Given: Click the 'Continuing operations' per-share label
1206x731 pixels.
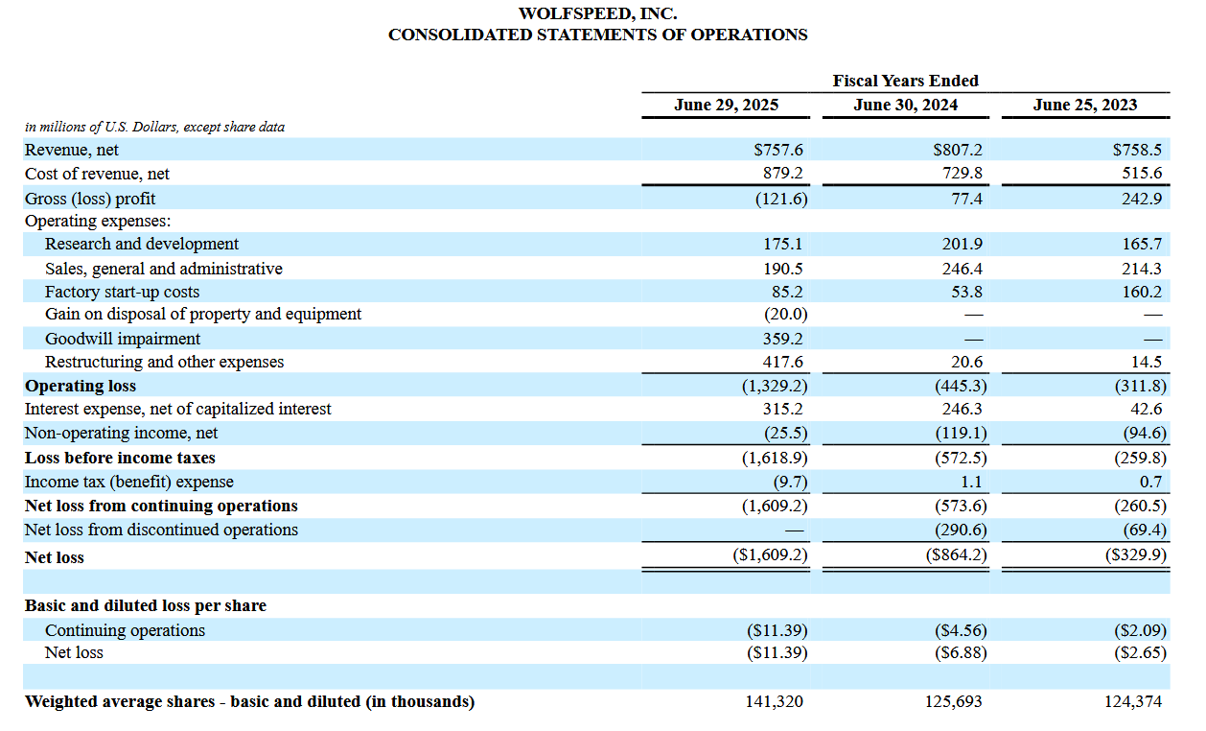Looking at the screenshot, I should 125,630.
